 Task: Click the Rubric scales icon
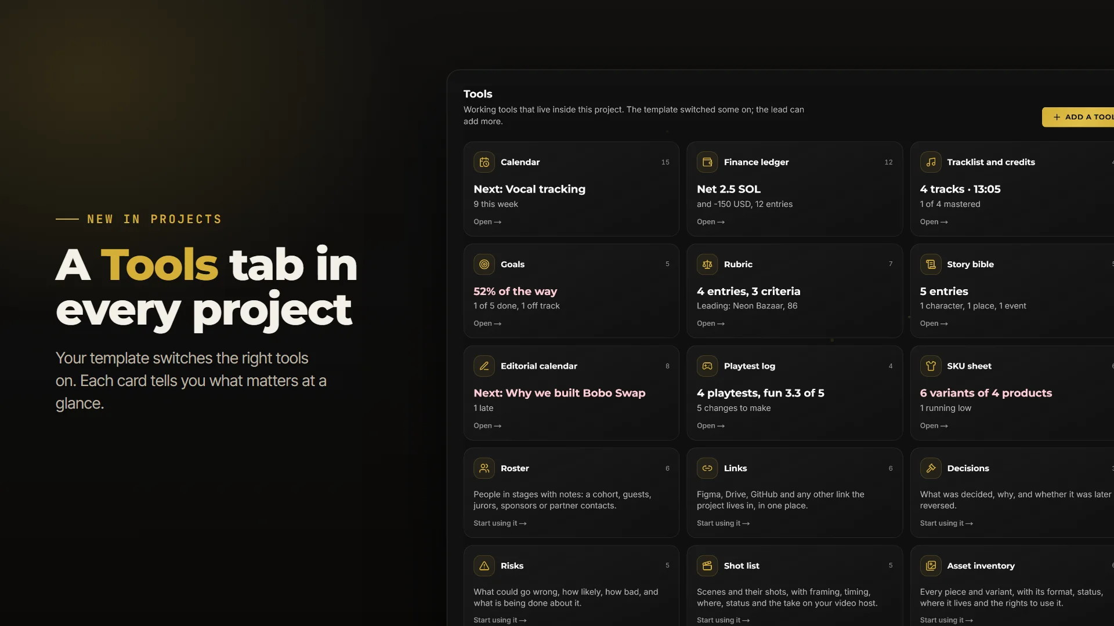707,264
